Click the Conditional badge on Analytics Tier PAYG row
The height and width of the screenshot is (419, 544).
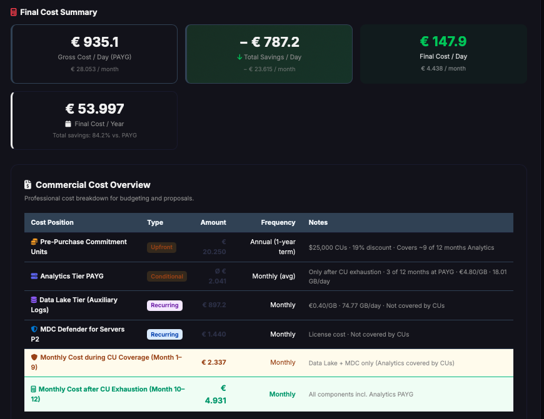[167, 276]
